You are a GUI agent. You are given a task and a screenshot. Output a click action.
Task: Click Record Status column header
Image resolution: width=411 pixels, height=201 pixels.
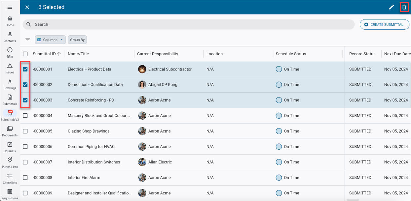click(362, 54)
